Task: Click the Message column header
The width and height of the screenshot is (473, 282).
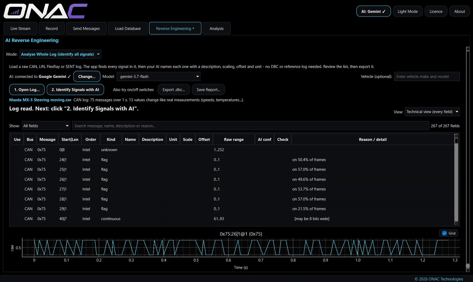Action: 47,140
